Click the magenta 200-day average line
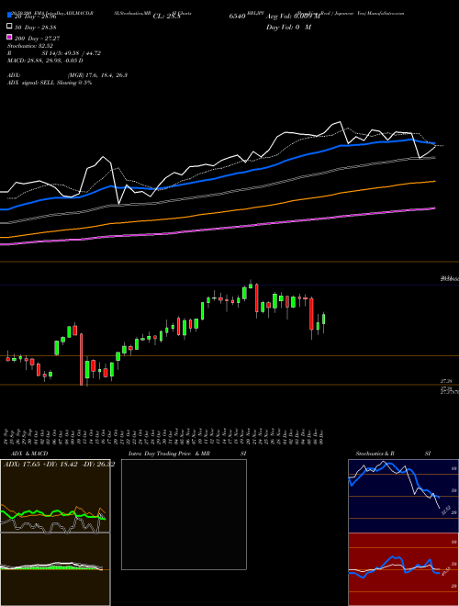Screen dimensions: 459x606 pos(218,228)
